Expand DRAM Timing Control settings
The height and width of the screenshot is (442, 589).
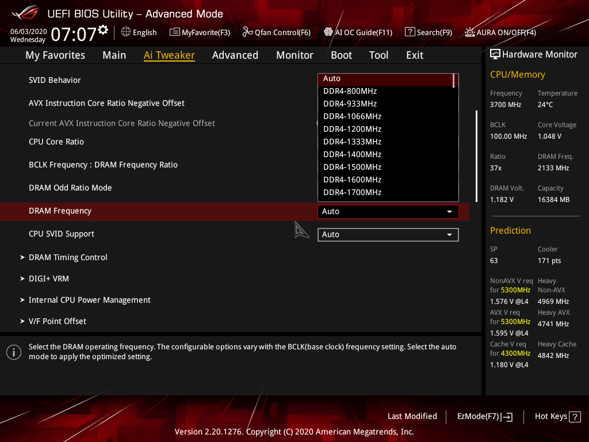click(x=67, y=257)
